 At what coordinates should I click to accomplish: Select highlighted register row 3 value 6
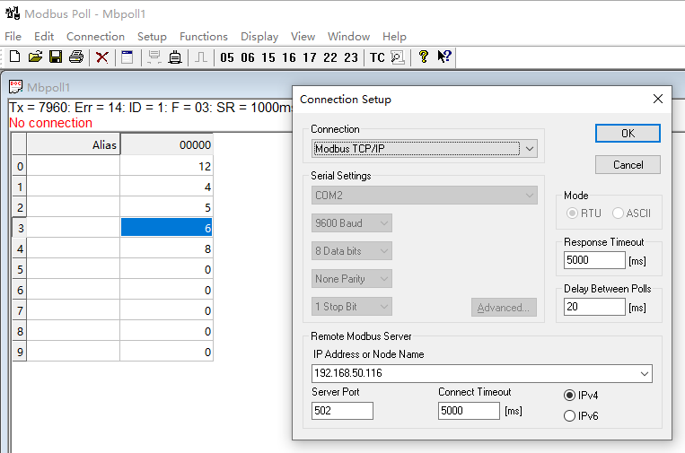(x=166, y=228)
